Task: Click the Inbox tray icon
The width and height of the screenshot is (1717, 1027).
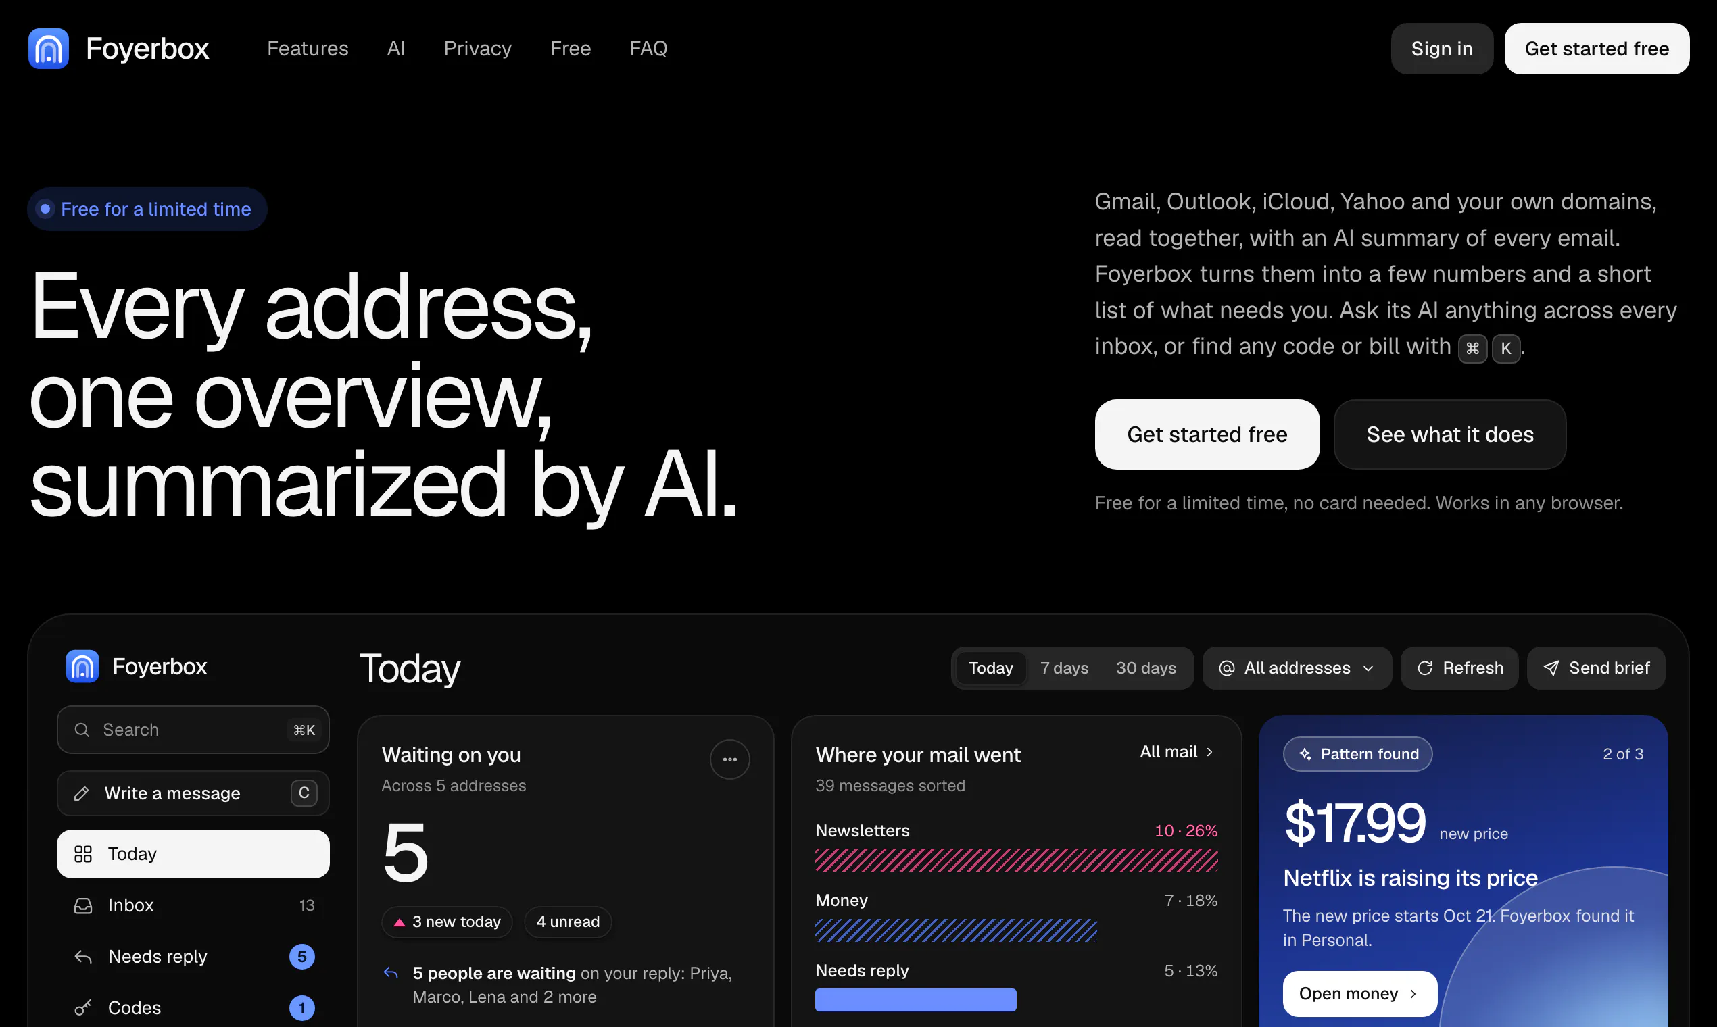Action: pyautogui.click(x=83, y=905)
